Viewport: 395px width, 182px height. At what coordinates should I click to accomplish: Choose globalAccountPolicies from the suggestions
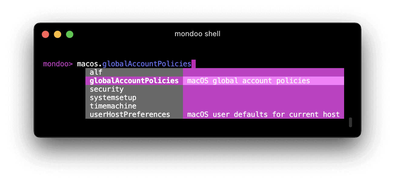pos(134,80)
